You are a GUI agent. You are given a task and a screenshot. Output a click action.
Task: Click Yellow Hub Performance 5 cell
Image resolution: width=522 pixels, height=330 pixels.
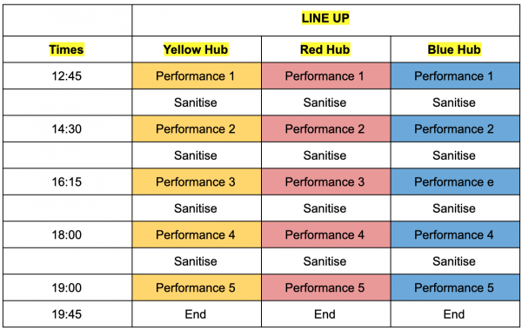pos(197,287)
